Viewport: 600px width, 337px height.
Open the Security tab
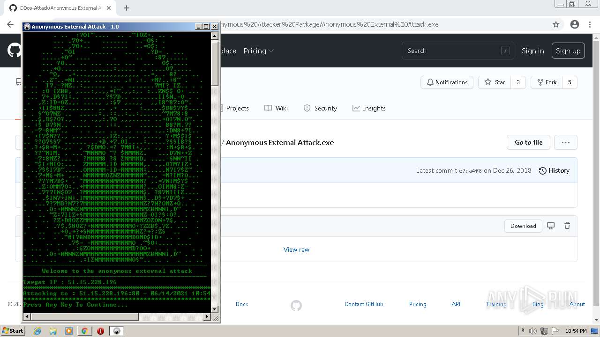point(320,108)
